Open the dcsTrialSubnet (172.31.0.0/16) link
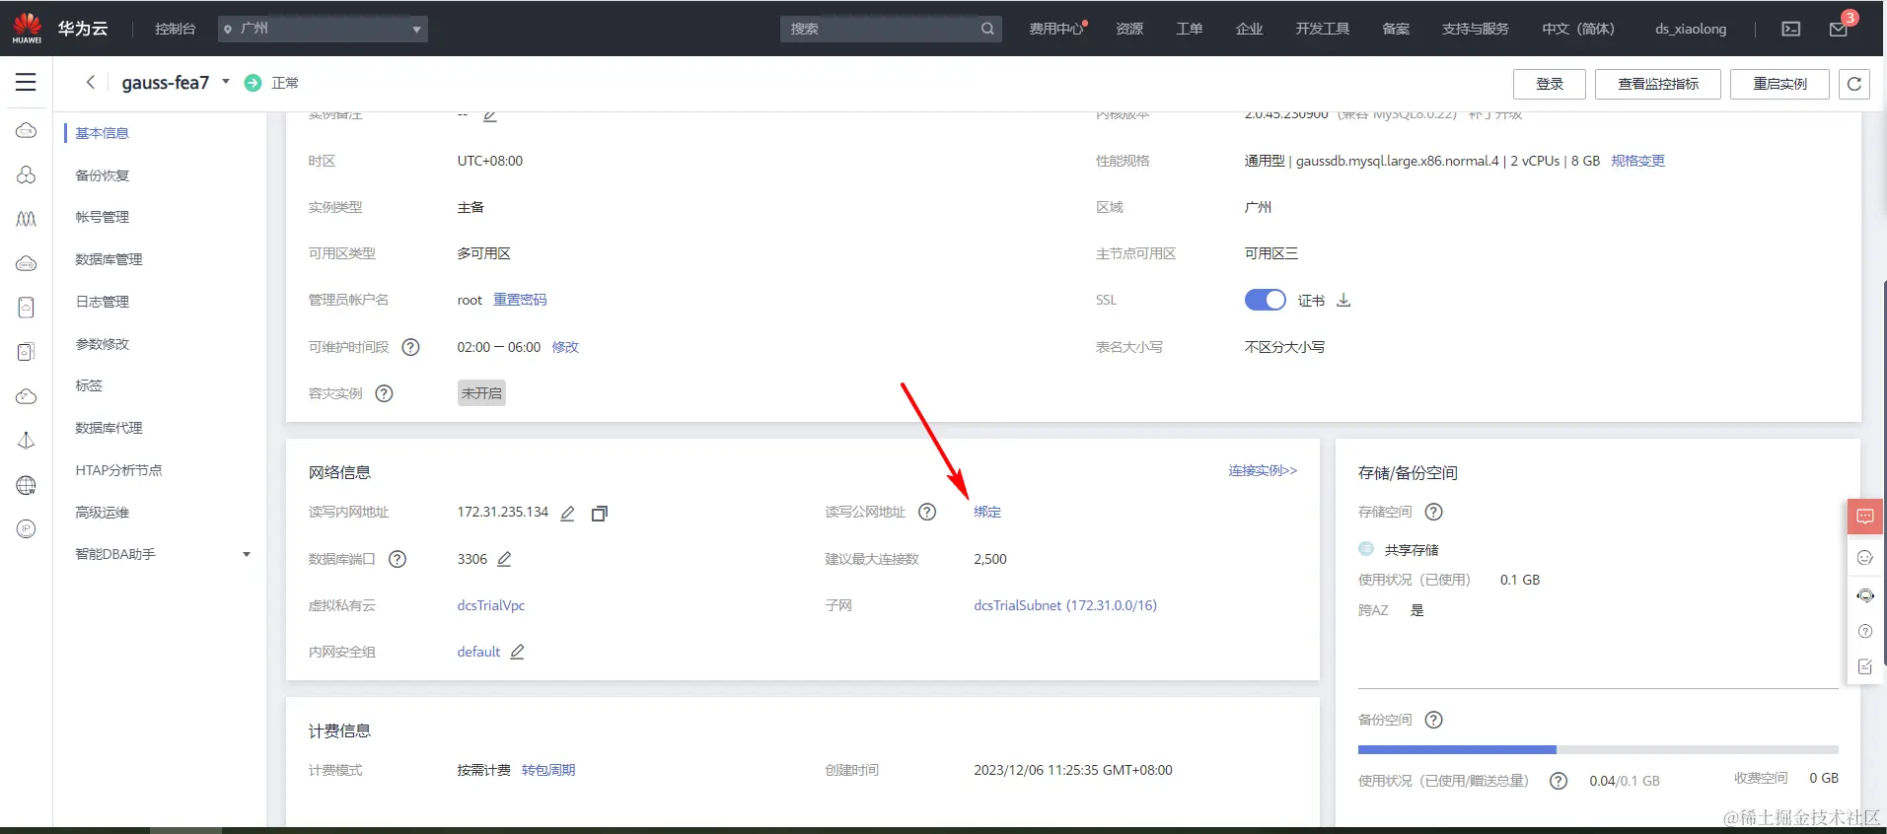Image resolution: width=1887 pixels, height=834 pixels. [x=1065, y=605]
